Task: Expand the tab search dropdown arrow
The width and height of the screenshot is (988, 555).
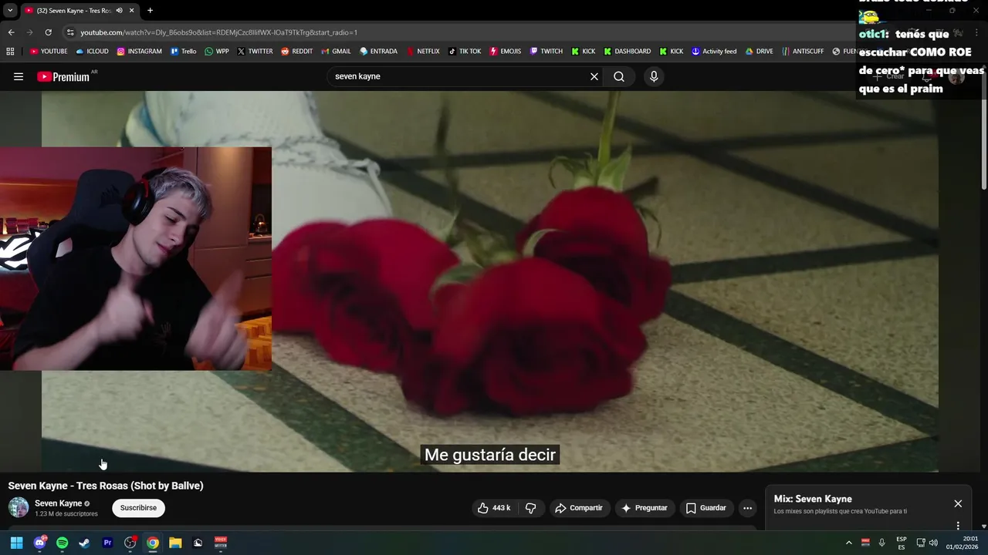Action: [x=9, y=11]
